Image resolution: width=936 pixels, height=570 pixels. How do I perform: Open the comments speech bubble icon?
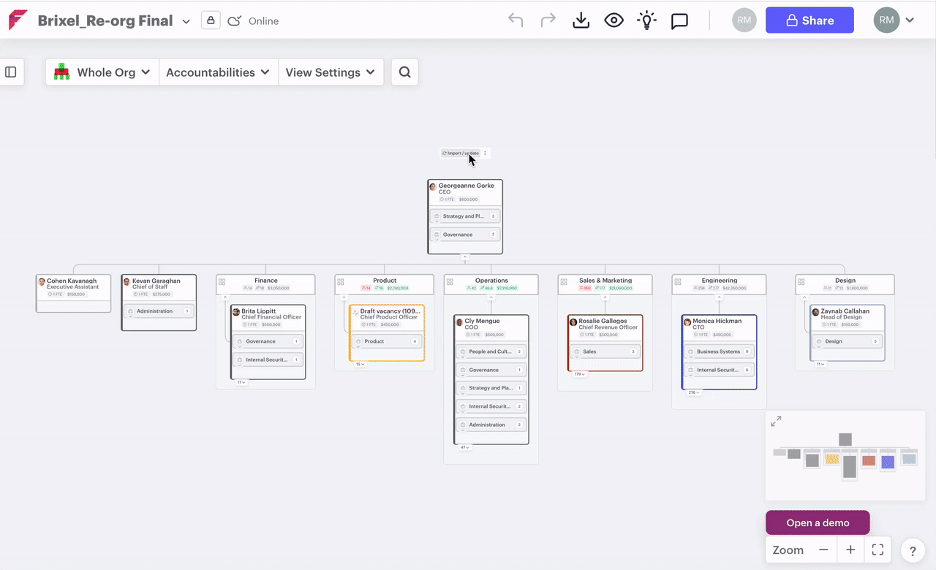[x=679, y=20]
